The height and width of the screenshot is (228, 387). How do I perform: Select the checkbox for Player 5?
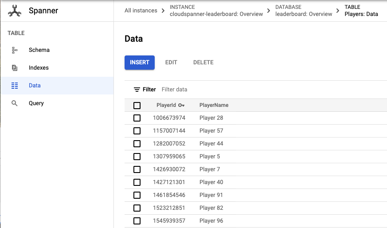pyautogui.click(x=137, y=157)
